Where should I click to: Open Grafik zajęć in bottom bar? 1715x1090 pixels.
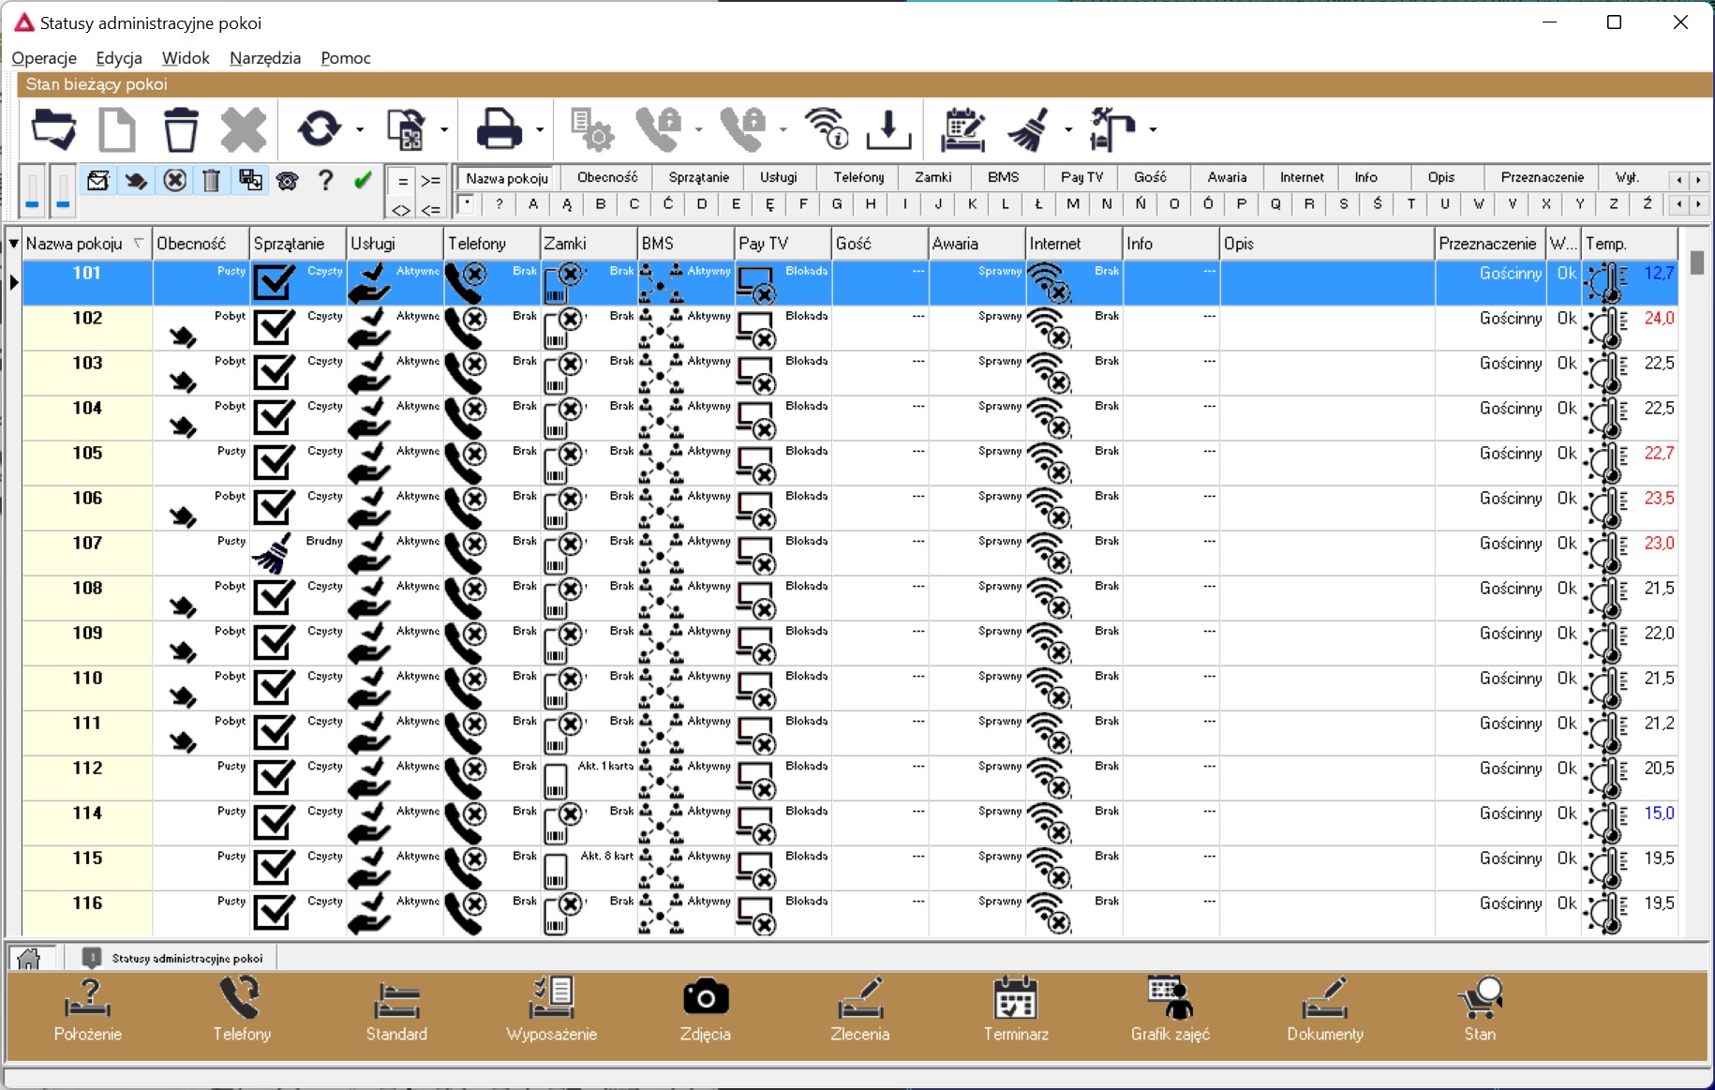click(x=1171, y=1010)
